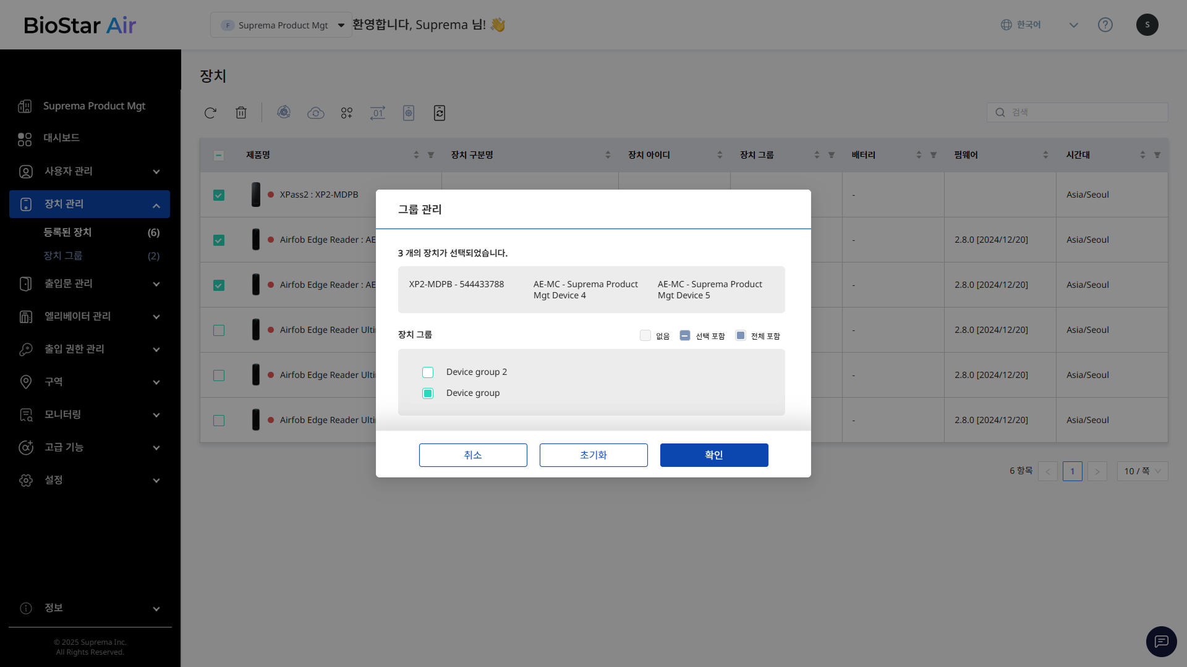The image size is (1187, 667).
Task: Click the device ID swap icon
Action: 378,113
